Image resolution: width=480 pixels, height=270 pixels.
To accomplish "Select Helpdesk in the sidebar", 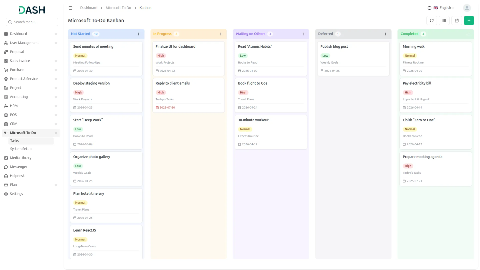I will pyautogui.click(x=31, y=176).
